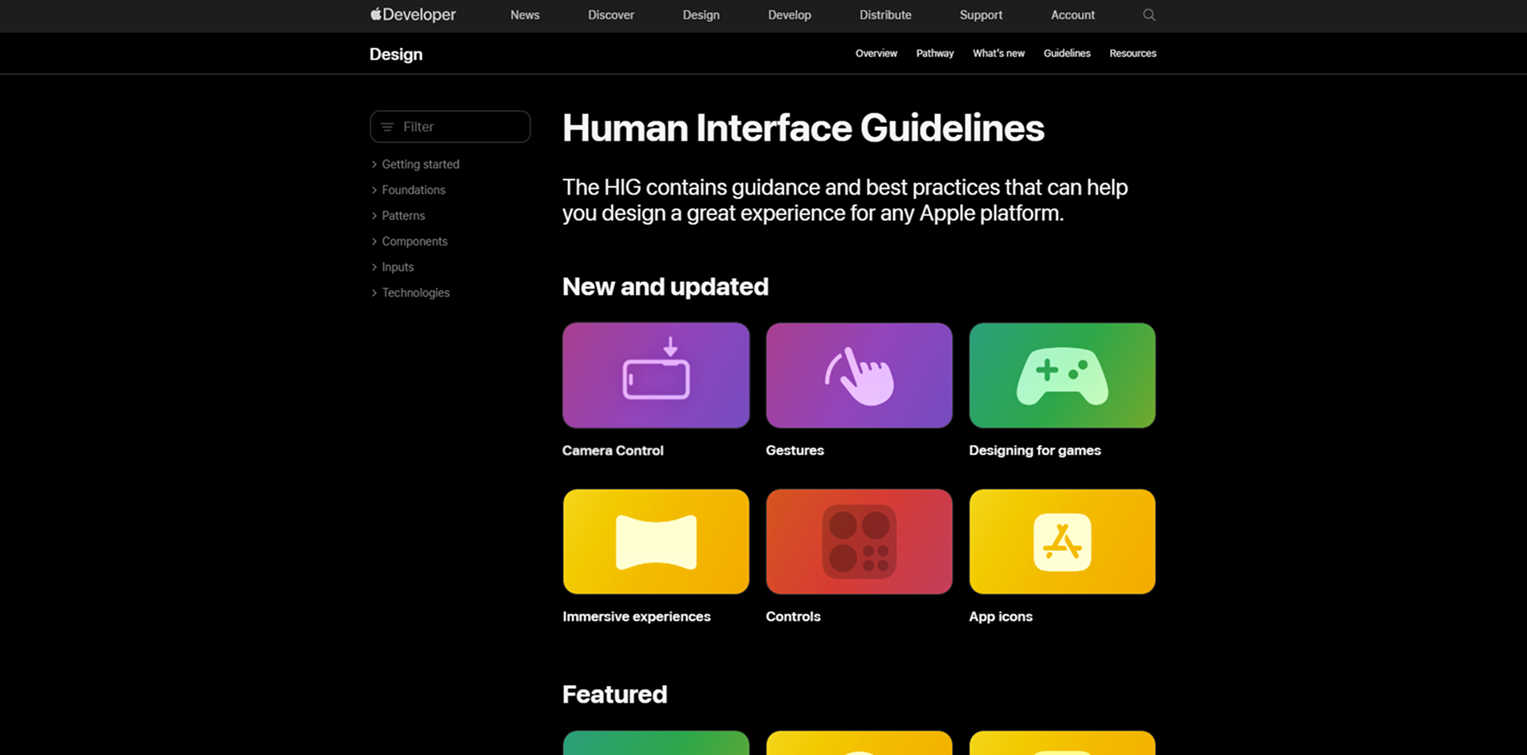Viewport: 1527px width, 755px height.
Task: Expand the Getting started chevron
Action: 374,164
